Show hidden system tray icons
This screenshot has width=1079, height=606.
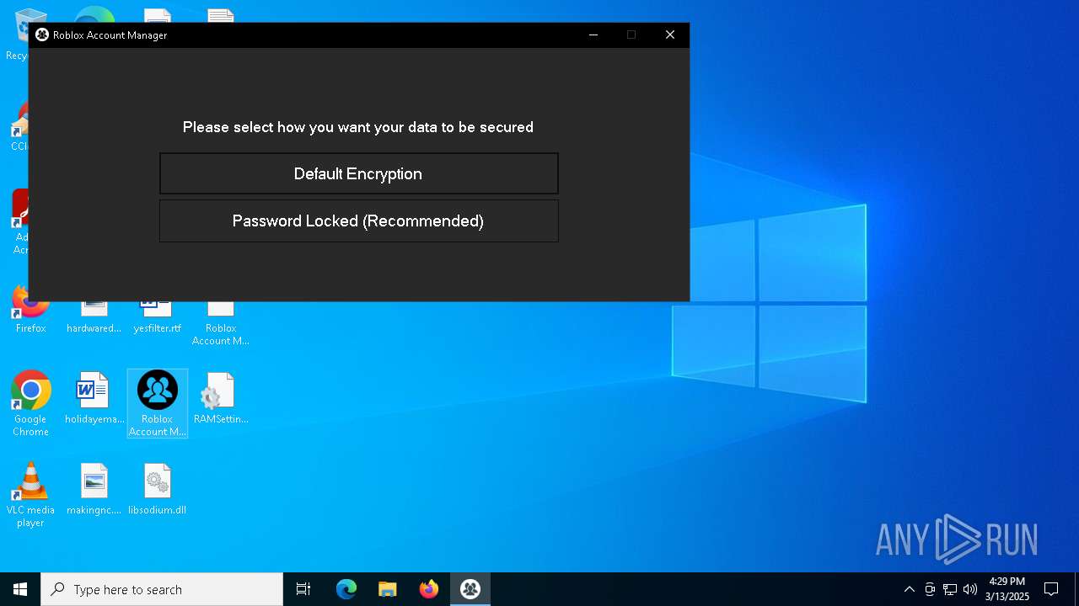pos(909,589)
